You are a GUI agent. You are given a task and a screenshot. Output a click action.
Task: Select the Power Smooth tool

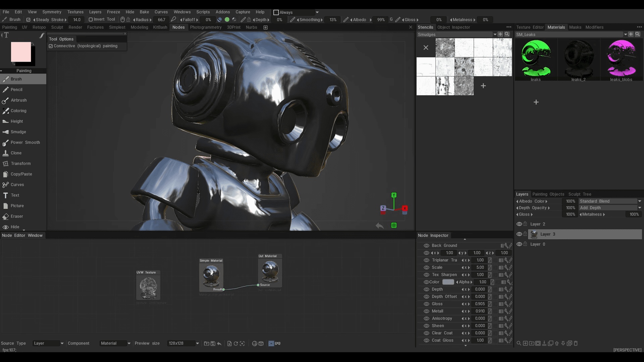(x=23, y=142)
